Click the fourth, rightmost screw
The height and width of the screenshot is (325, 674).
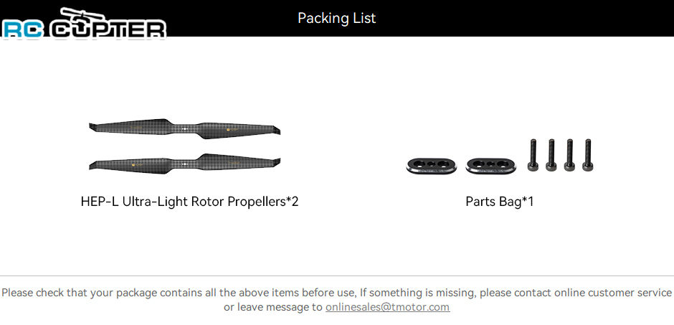click(x=588, y=155)
